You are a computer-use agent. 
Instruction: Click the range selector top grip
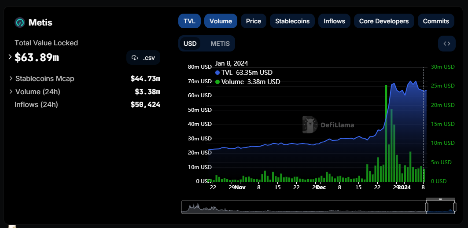pyautogui.click(x=441, y=199)
